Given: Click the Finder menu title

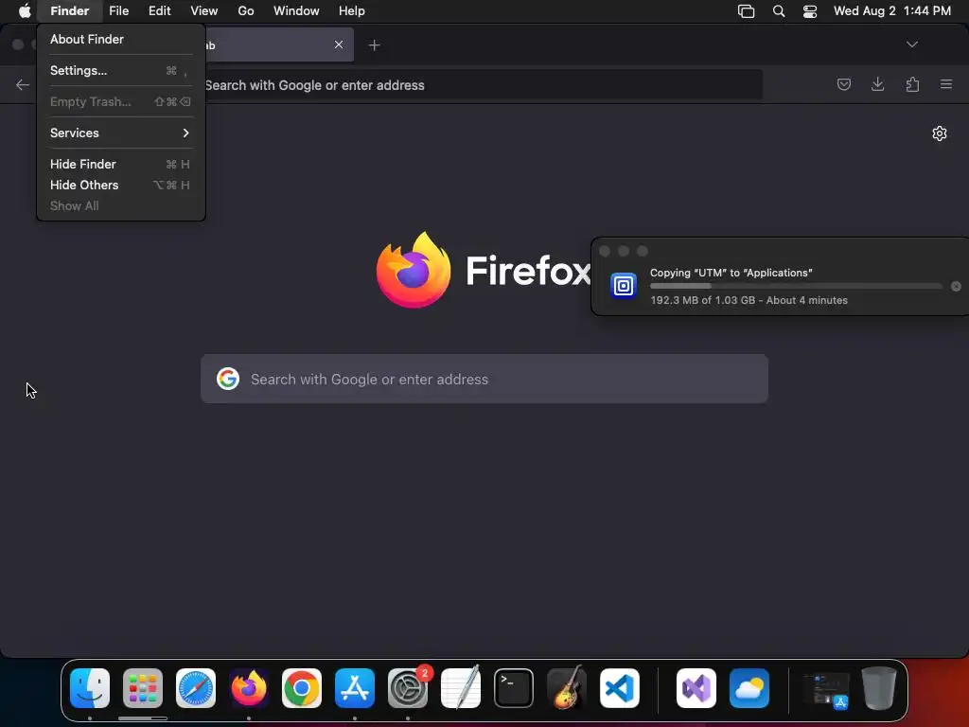Looking at the screenshot, I should pyautogui.click(x=69, y=11).
